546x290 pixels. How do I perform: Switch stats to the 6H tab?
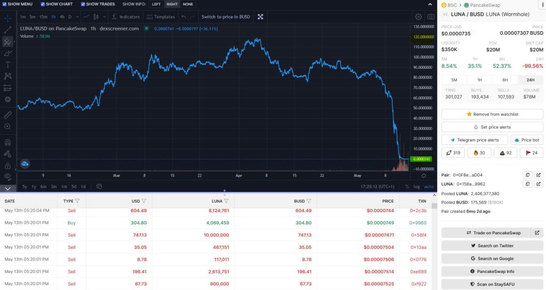pos(505,79)
